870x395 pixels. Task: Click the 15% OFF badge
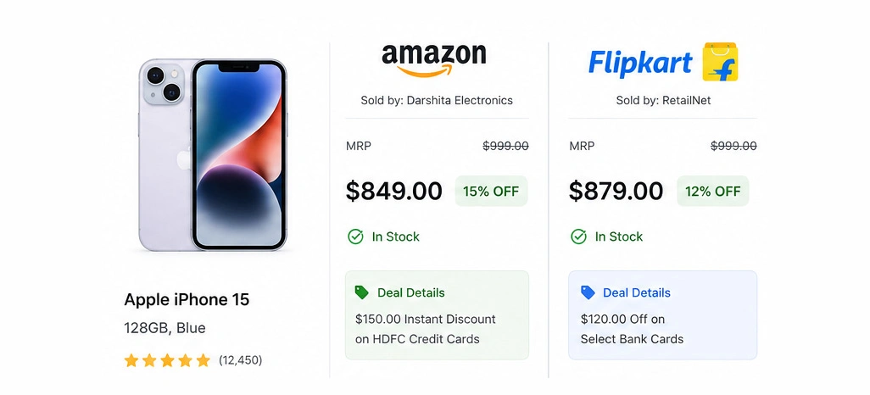[x=491, y=192]
